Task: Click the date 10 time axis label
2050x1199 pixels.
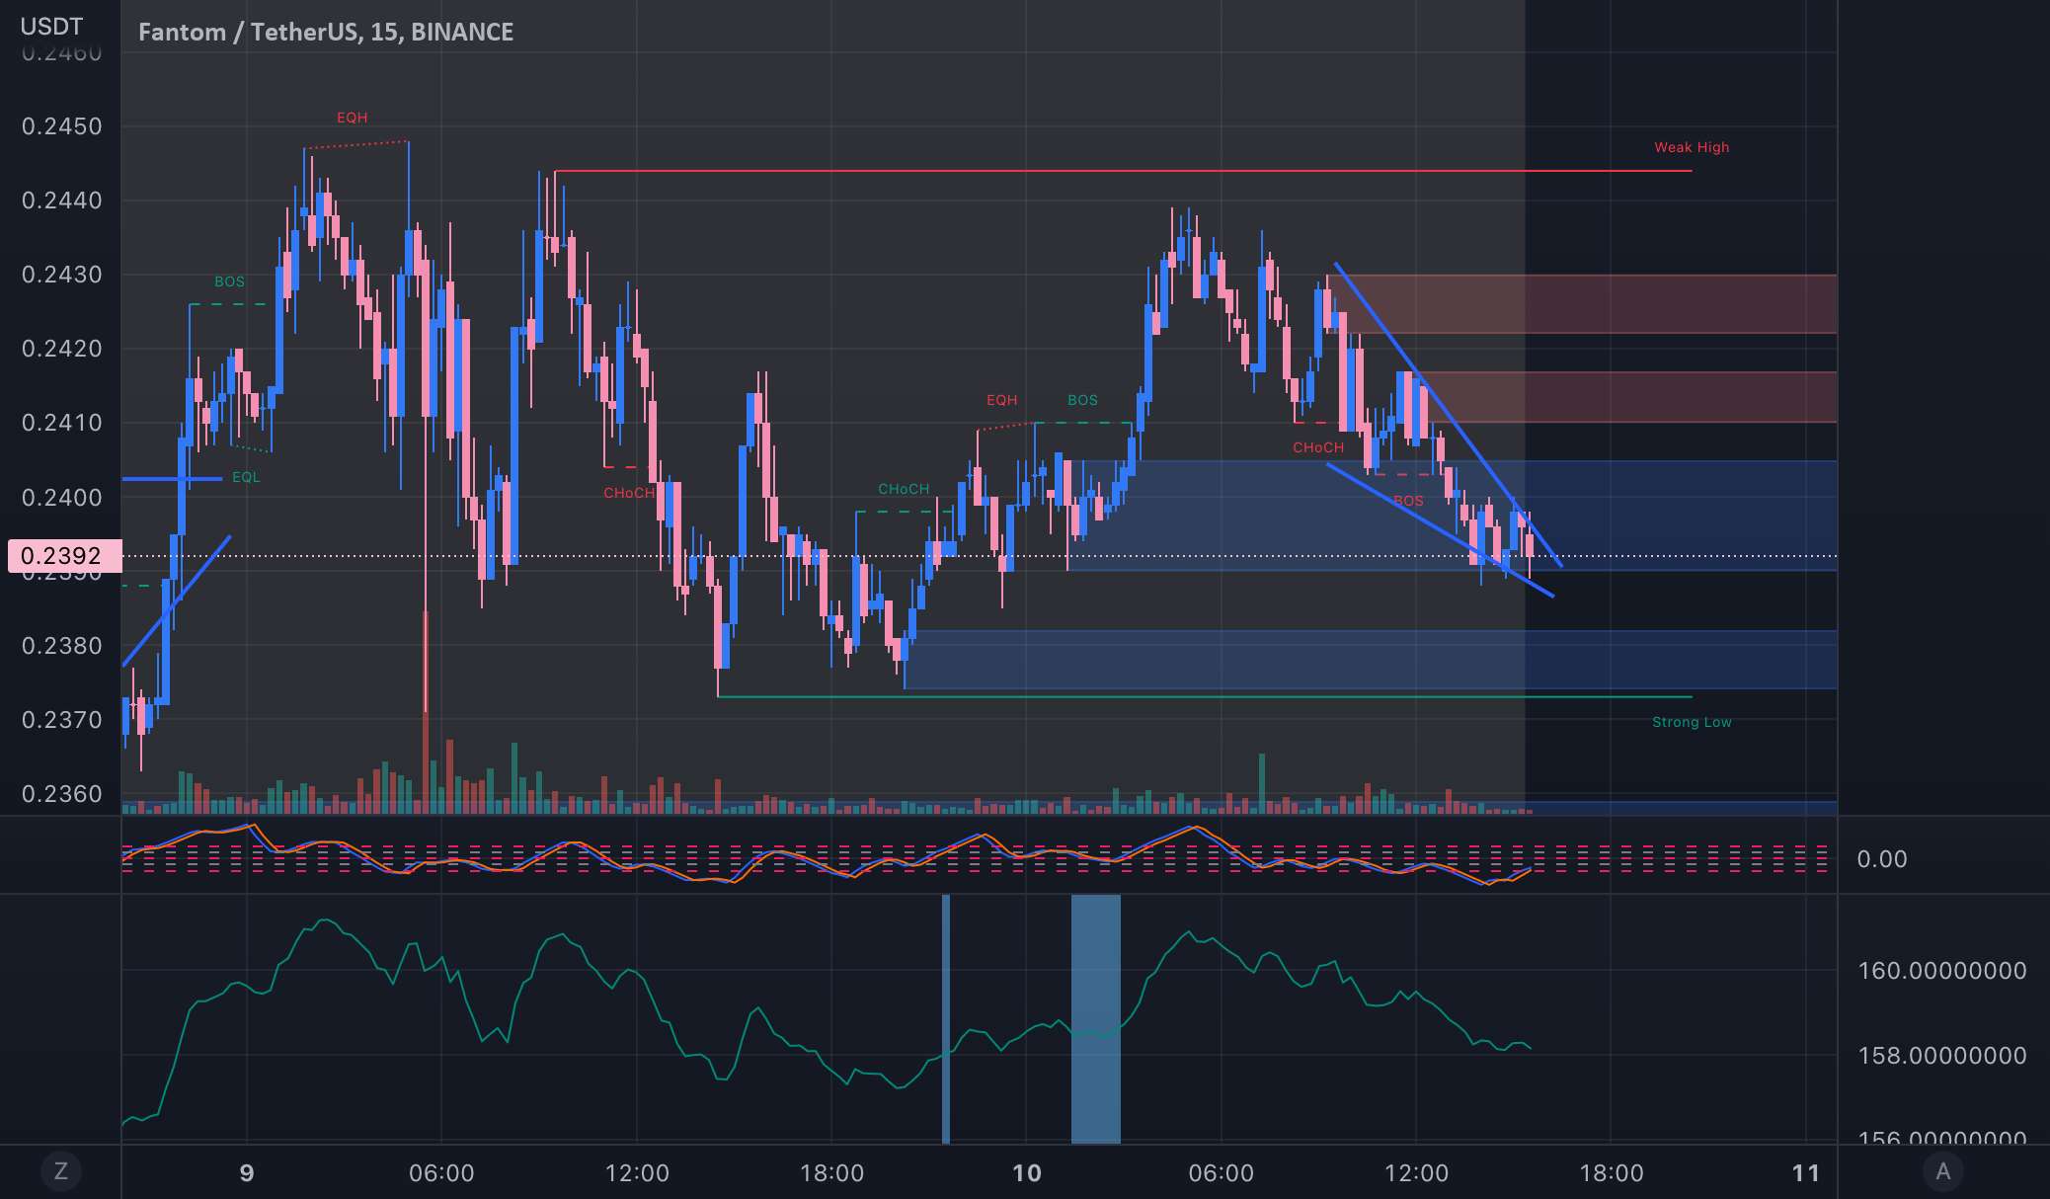Action: click(1027, 1173)
